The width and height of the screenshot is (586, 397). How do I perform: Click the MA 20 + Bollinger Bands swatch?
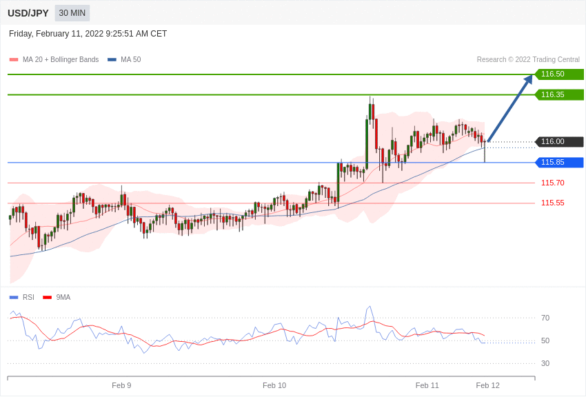(x=14, y=59)
